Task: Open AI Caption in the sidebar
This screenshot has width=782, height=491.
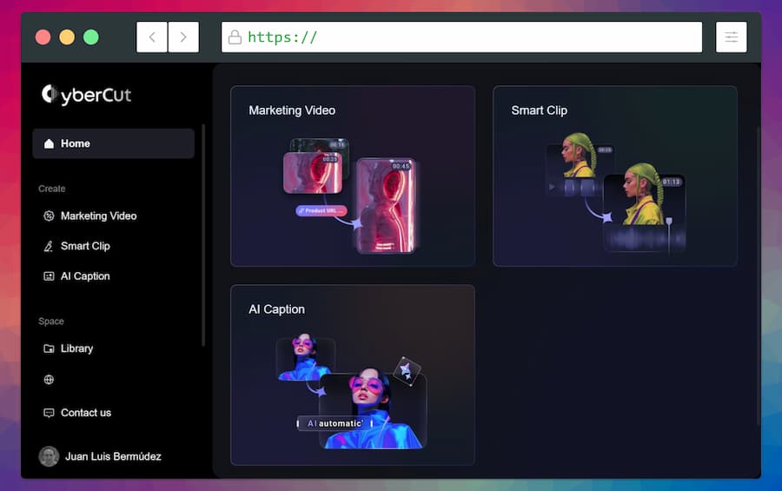Action: click(x=76, y=276)
